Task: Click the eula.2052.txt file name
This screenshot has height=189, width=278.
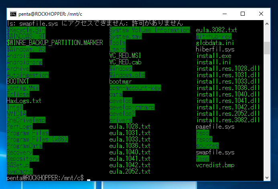Action: [130, 171]
